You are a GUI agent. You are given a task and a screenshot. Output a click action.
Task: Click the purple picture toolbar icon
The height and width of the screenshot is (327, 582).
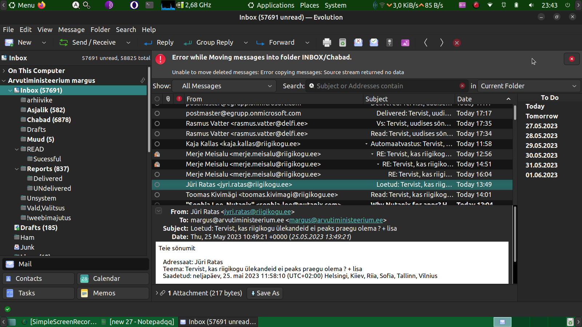pyautogui.click(x=405, y=43)
